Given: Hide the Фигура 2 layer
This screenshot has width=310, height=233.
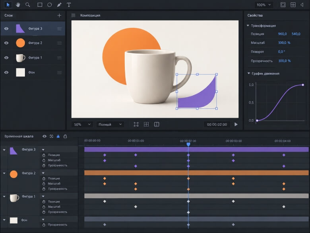Looking at the screenshot, I should coord(6,43).
